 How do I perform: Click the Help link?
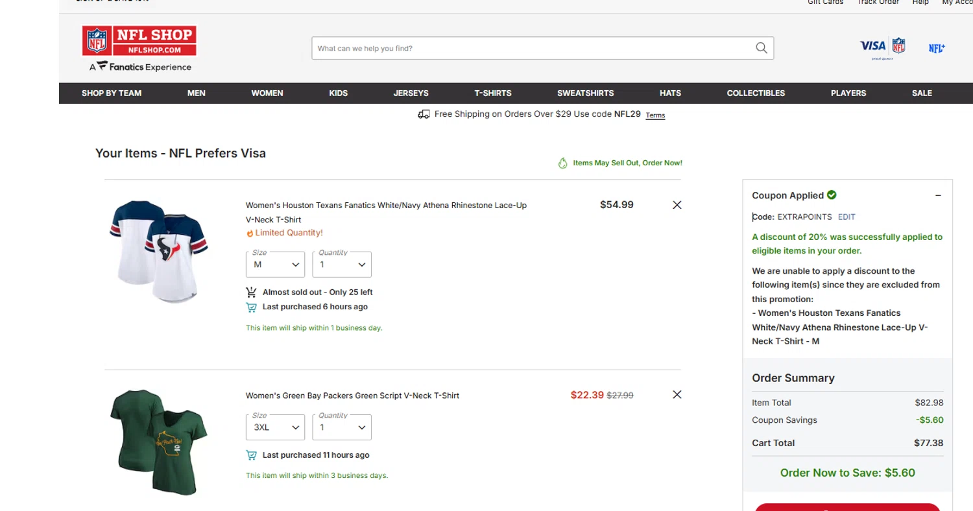coord(920,3)
